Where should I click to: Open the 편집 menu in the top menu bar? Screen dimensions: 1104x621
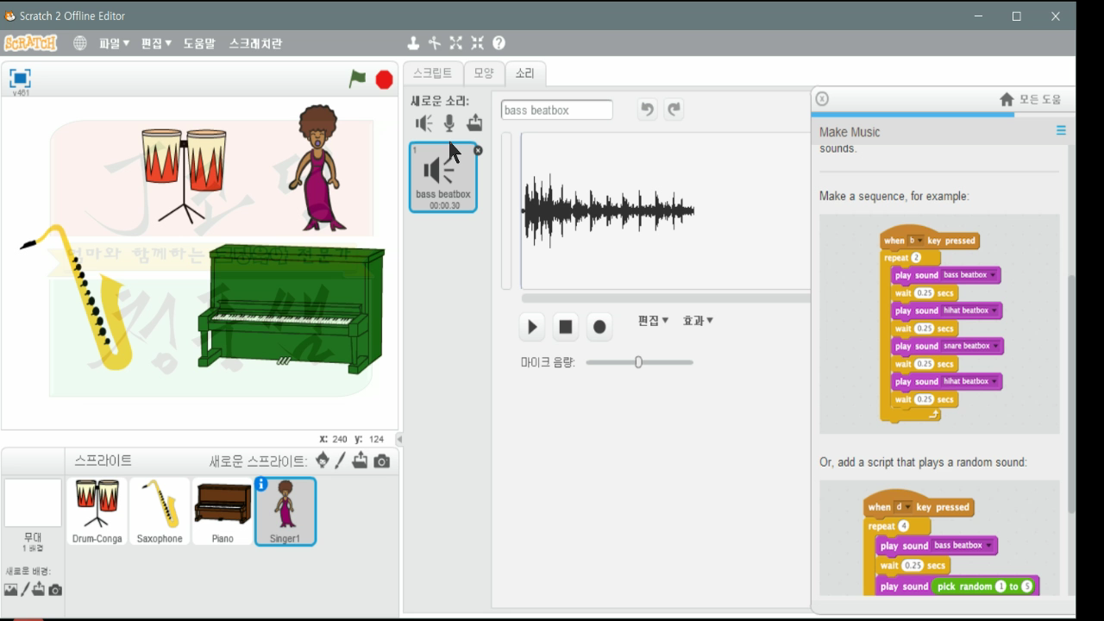click(x=156, y=43)
